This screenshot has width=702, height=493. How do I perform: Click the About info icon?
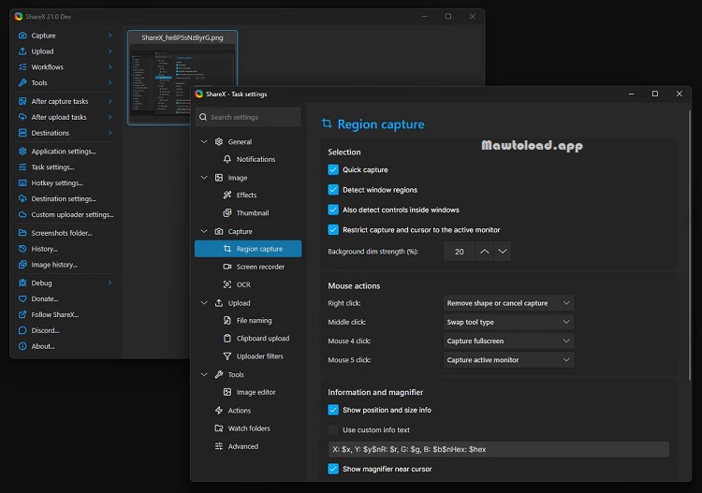point(22,346)
